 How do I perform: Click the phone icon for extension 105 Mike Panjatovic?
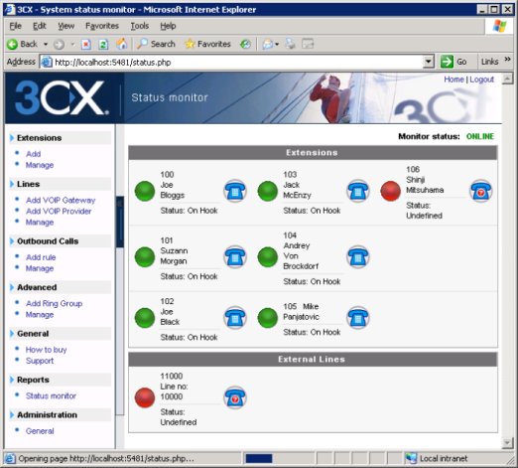point(357,318)
